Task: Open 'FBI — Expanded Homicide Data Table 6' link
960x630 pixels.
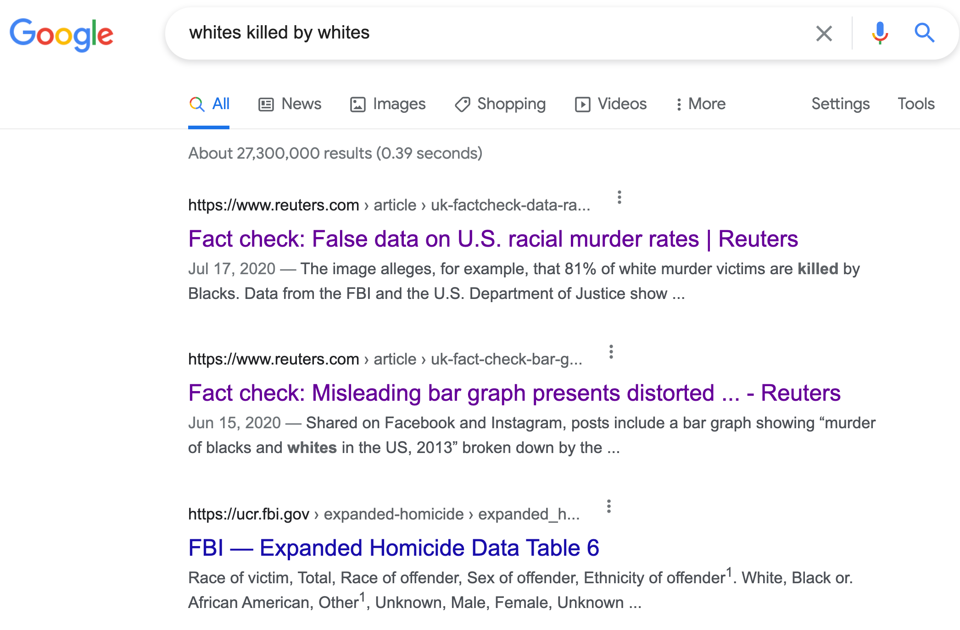Action: pos(393,548)
